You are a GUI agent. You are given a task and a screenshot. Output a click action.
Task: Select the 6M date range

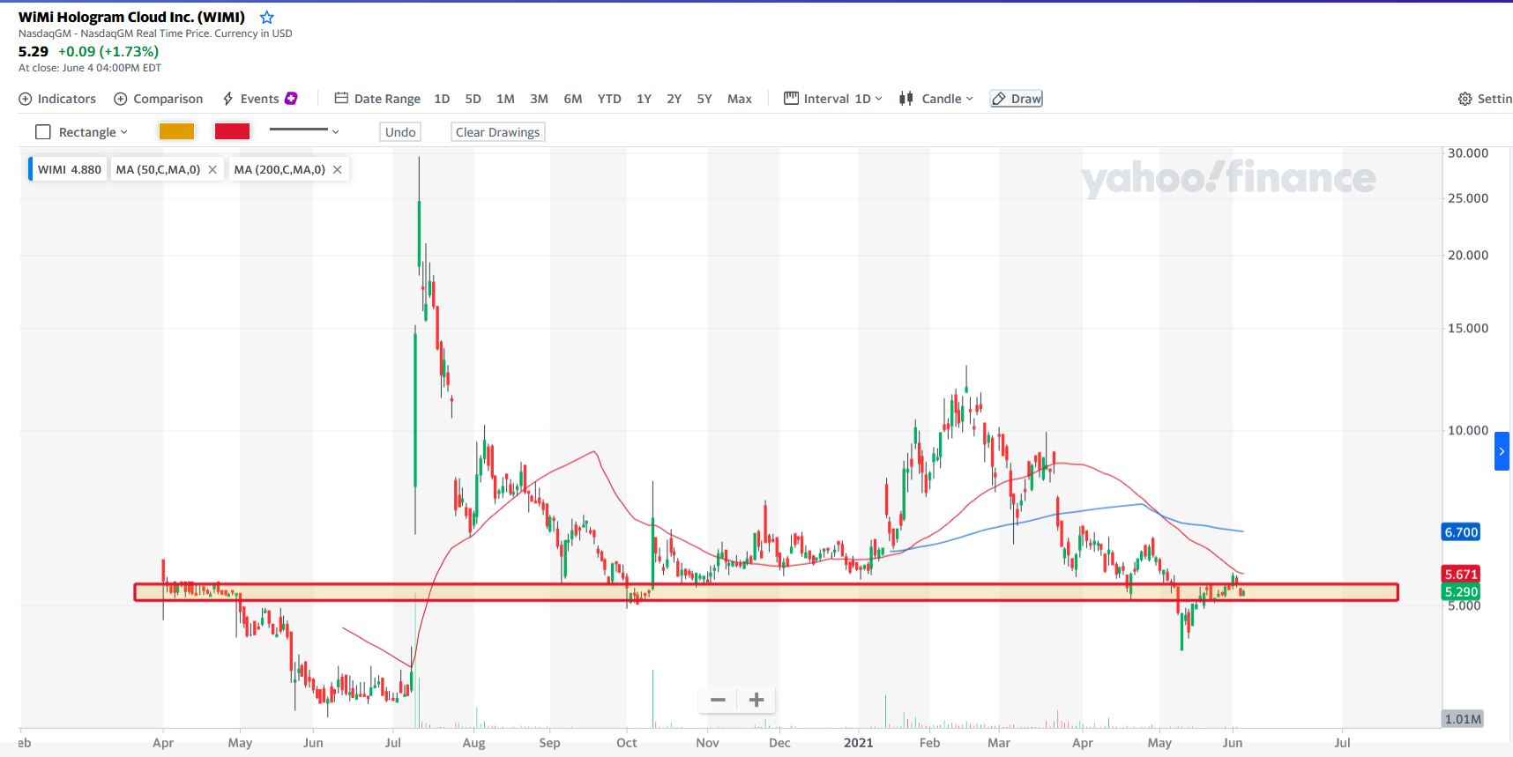tap(573, 99)
